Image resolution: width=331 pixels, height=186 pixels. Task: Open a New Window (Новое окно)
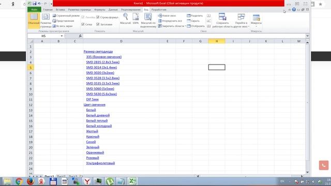tap(167, 16)
